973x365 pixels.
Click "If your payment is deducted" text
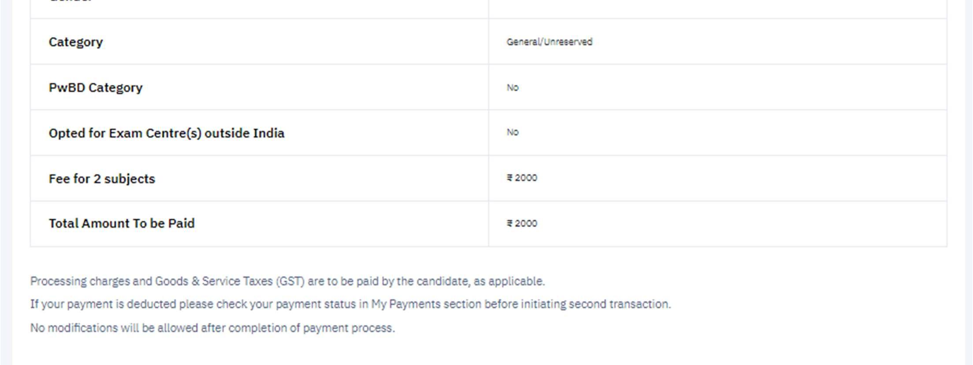pyautogui.click(x=103, y=304)
